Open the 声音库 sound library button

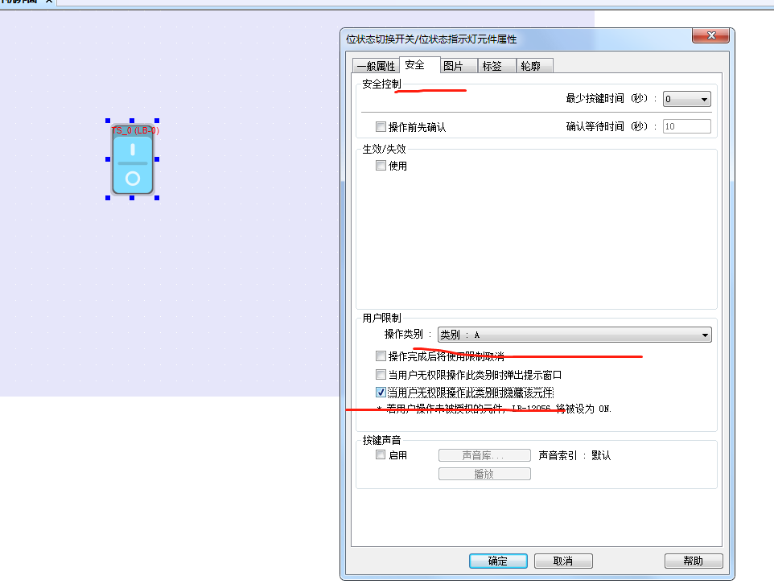[484, 455]
